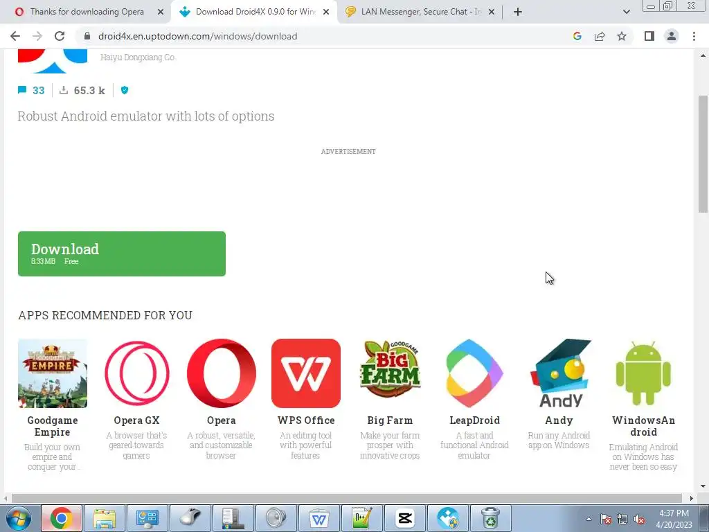Open the Windows Start menu
Image resolution: width=709 pixels, height=532 pixels.
coord(19,518)
